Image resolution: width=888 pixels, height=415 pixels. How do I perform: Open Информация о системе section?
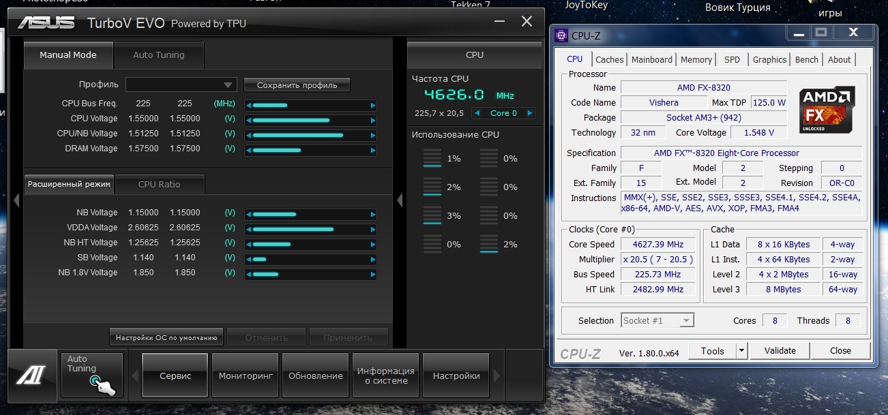coord(386,375)
